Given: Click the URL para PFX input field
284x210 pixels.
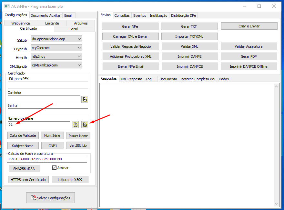Looking at the screenshot, I should tap(48, 85).
